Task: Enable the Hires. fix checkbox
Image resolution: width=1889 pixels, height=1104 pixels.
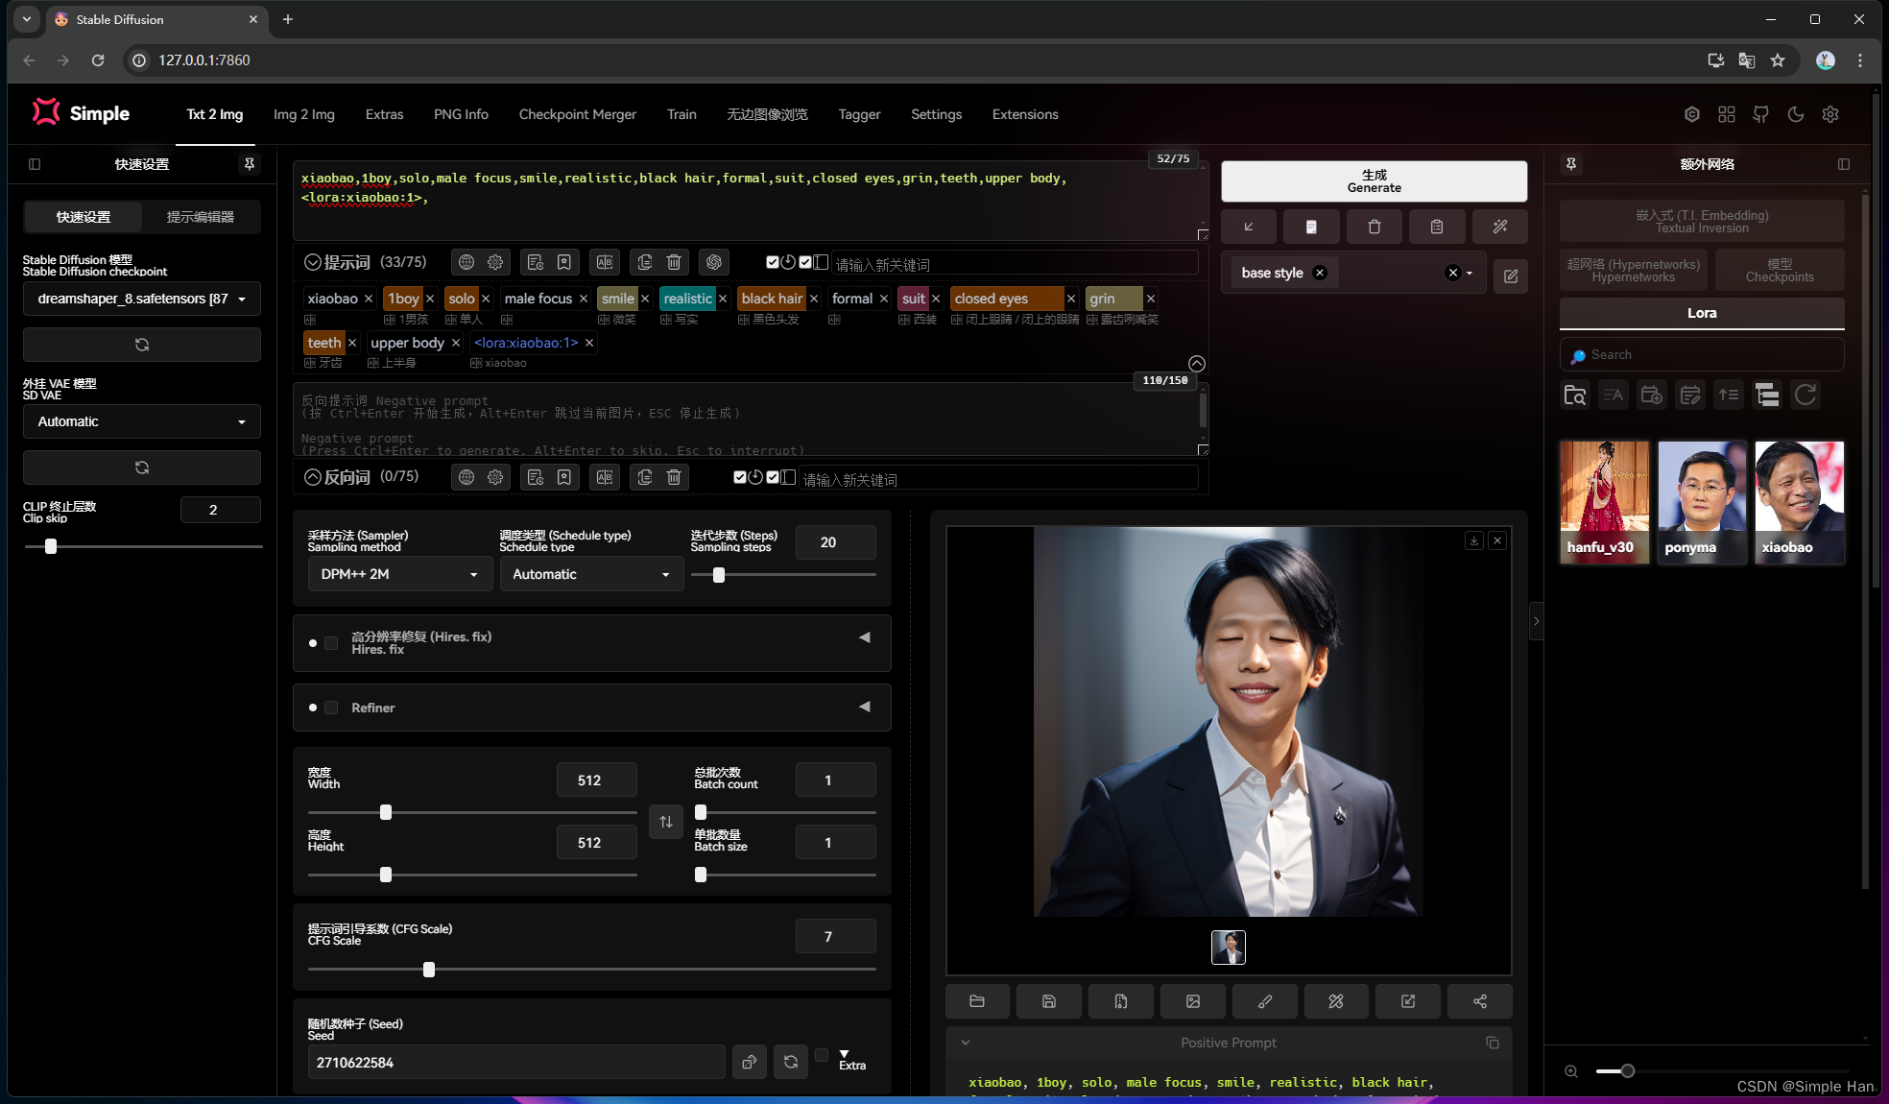Action: pyautogui.click(x=331, y=643)
